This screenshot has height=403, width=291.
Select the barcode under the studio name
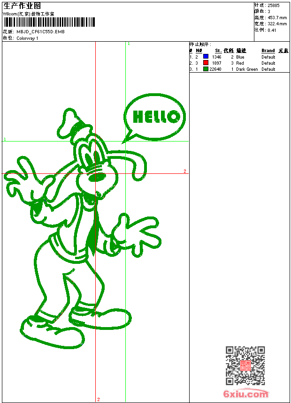[49, 22]
